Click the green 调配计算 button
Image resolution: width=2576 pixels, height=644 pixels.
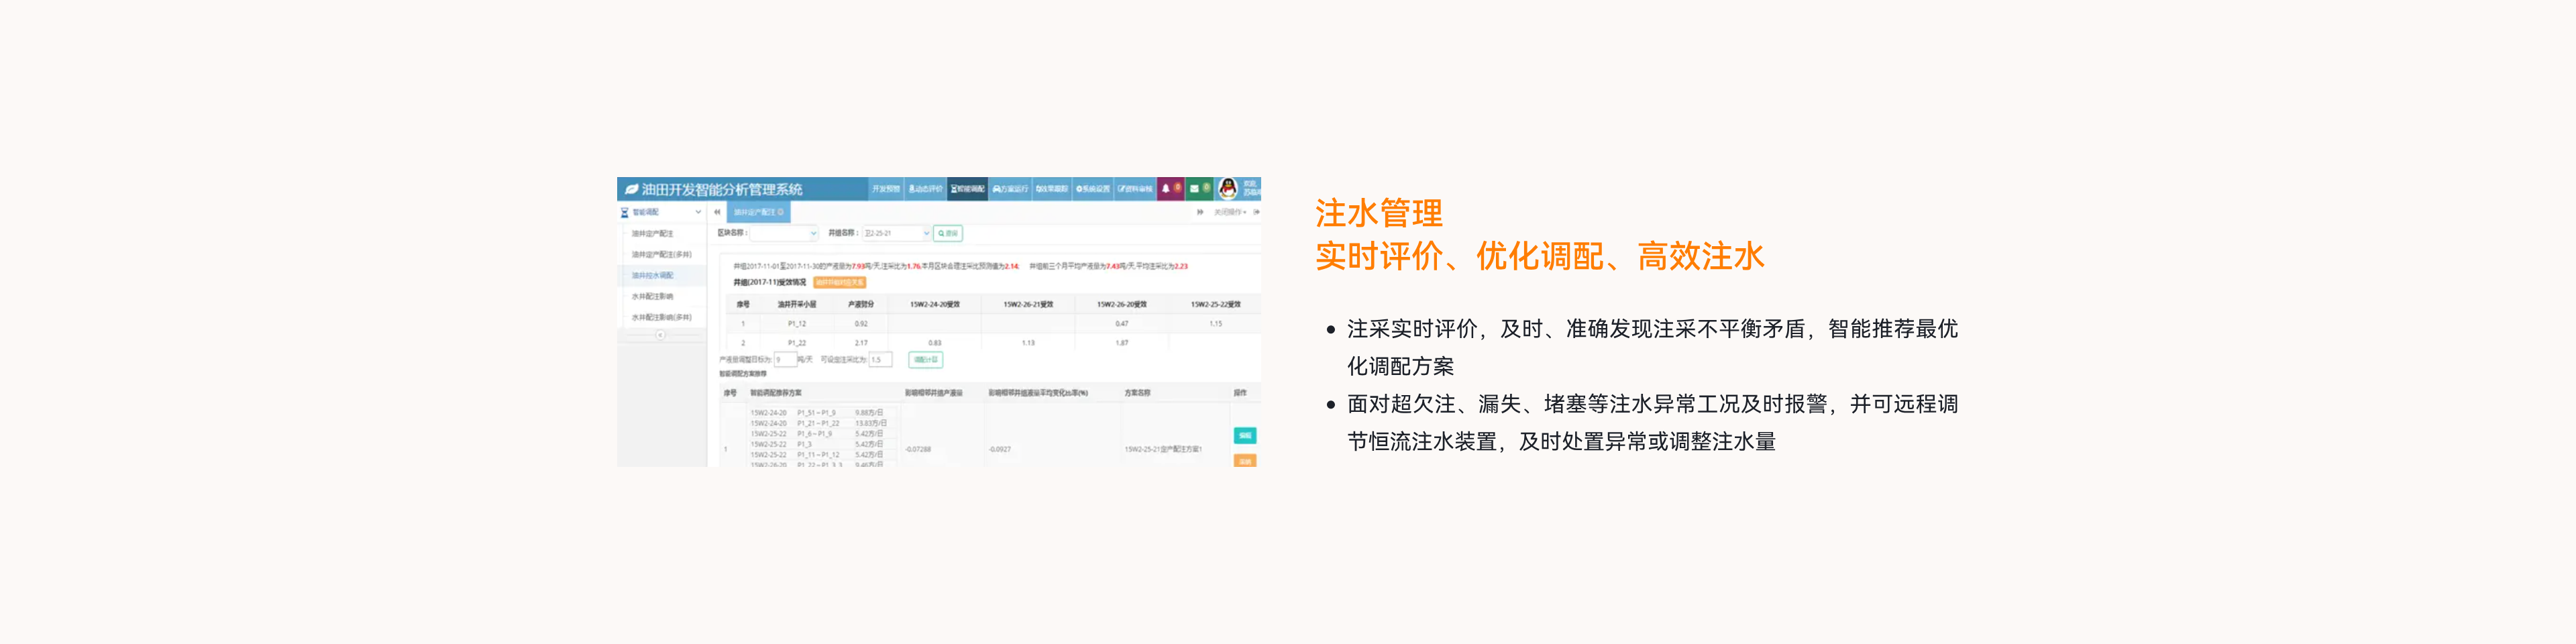pyautogui.click(x=925, y=360)
